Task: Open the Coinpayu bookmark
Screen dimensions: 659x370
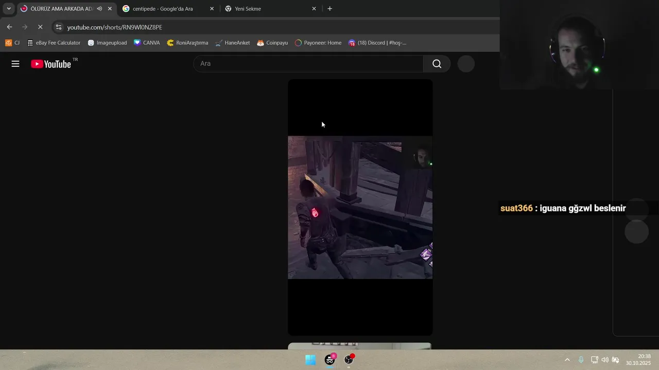Action: coord(272,43)
